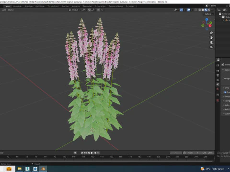Toggle X-ray mode in viewport
Viewport: 230px width, 172px height.
[195, 10]
